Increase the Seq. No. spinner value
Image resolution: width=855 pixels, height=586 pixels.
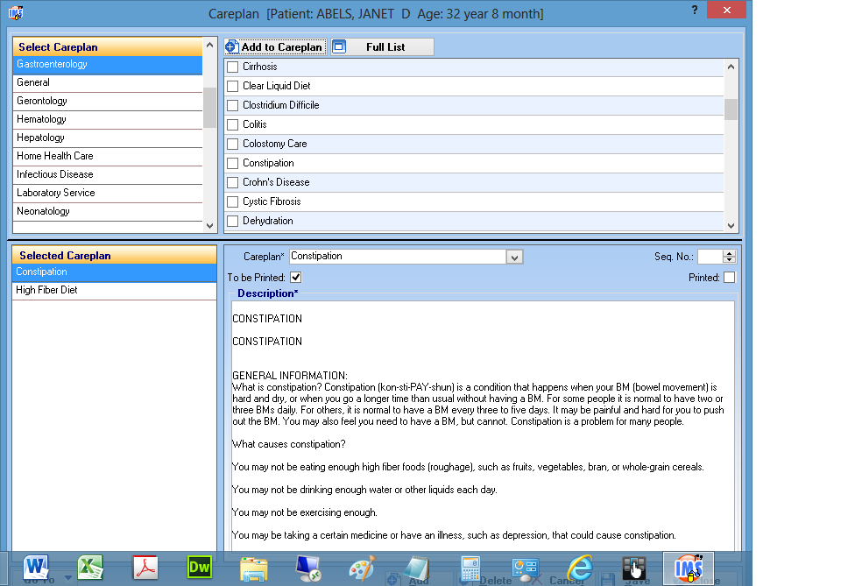(x=730, y=253)
